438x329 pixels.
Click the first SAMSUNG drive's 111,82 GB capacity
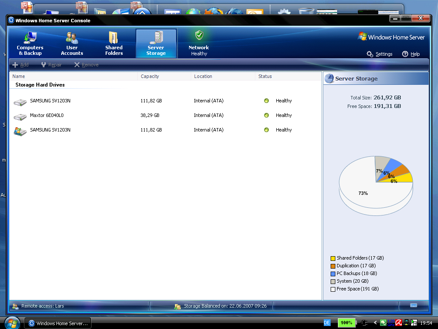[151, 101]
